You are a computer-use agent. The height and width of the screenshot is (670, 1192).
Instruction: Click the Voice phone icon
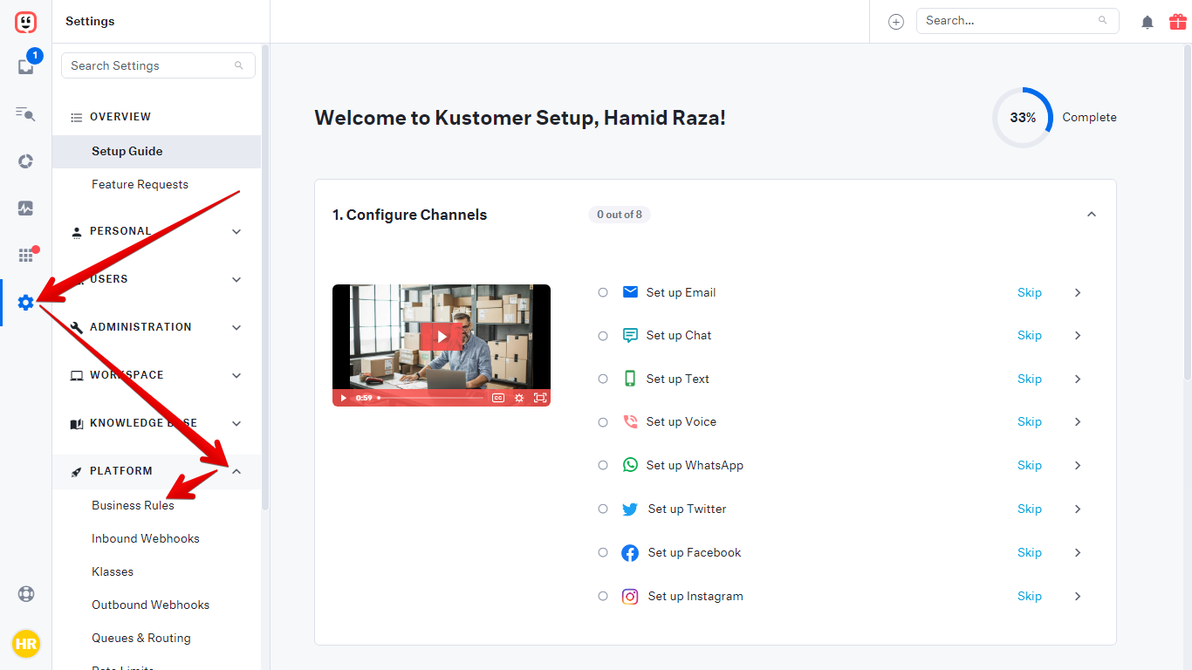(630, 421)
